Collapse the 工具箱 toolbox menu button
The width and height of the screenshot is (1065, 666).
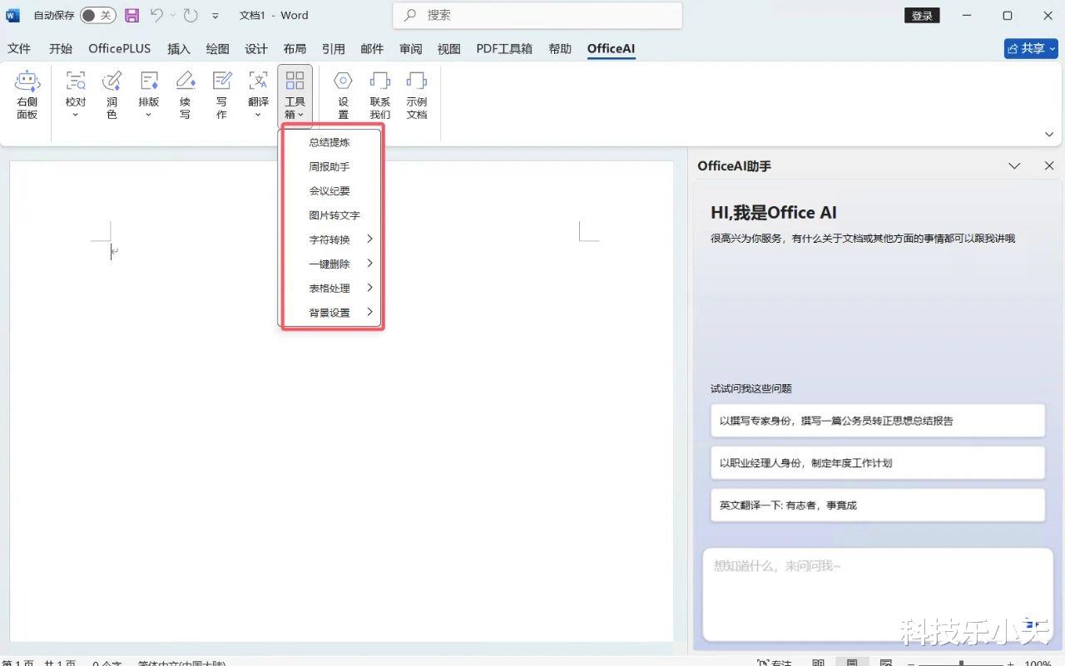(x=295, y=95)
